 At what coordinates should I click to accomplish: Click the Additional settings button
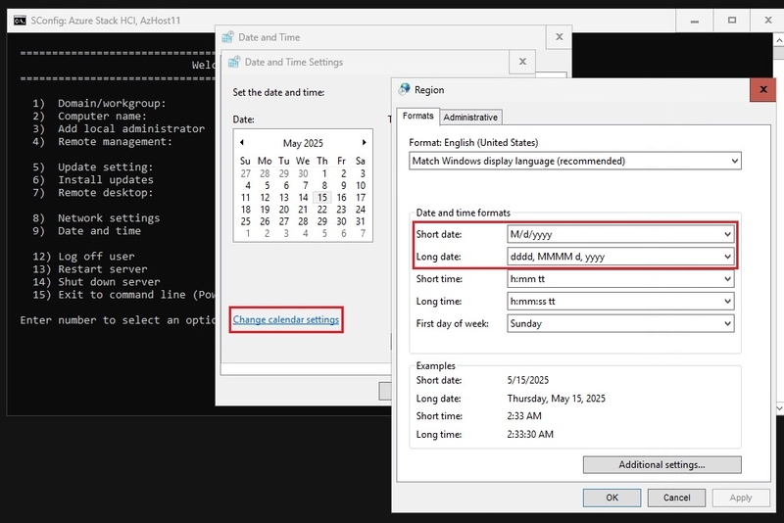tap(661, 465)
